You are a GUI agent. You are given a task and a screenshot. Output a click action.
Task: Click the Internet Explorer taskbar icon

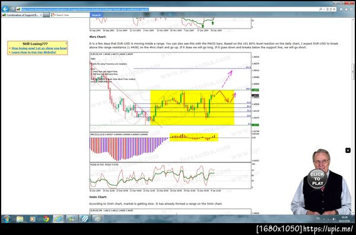(x=59, y=219)
